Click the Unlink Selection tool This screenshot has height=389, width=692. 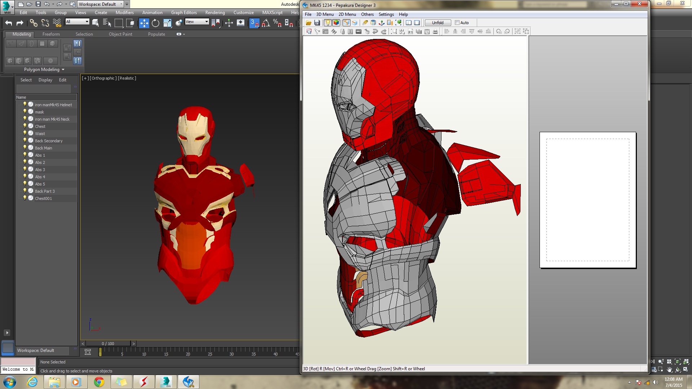point(45,23)
